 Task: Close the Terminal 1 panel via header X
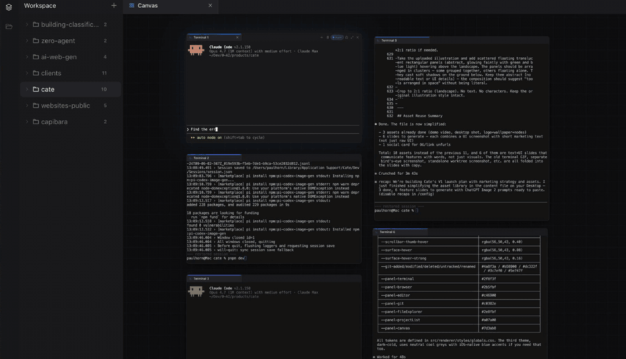[358, 37]
